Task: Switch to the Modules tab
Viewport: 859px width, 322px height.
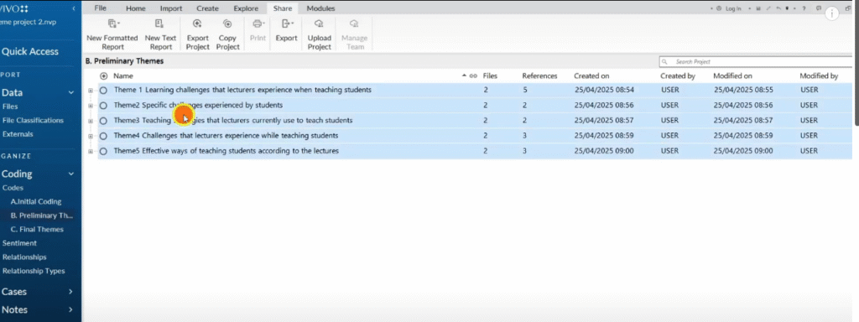Action: pyautogui.click(x=320, y=8)
